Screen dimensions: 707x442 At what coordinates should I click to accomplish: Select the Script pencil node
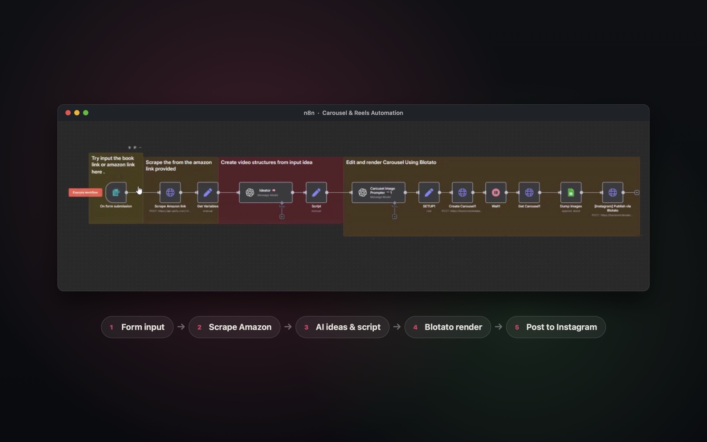pyautogui.click(x=316, y=192)
